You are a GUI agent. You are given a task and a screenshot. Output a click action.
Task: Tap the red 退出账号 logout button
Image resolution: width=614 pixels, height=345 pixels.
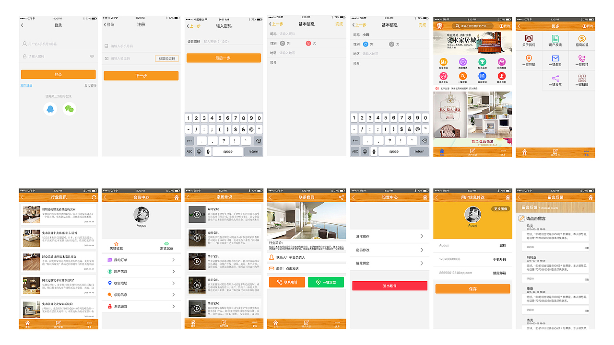point(390,285)
